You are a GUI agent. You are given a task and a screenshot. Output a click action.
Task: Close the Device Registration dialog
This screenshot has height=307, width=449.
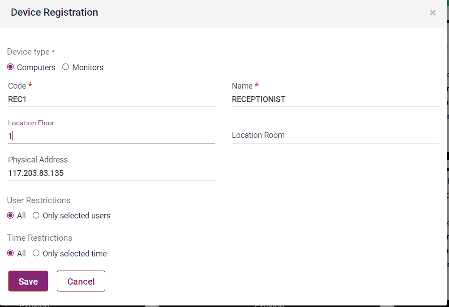432,13
